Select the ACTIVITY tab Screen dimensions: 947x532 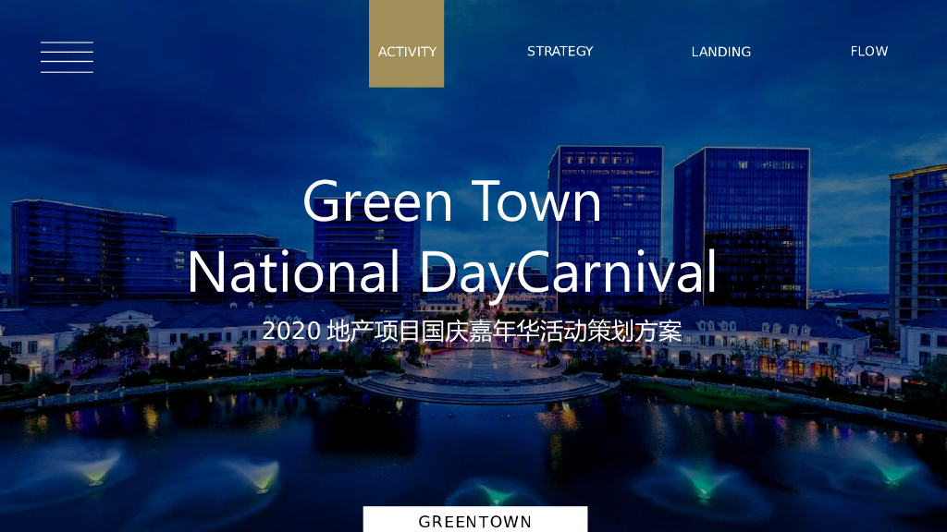coord(407,52)
